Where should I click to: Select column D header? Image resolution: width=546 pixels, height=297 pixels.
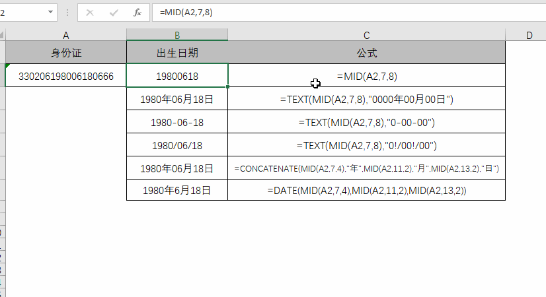[529, 35]
